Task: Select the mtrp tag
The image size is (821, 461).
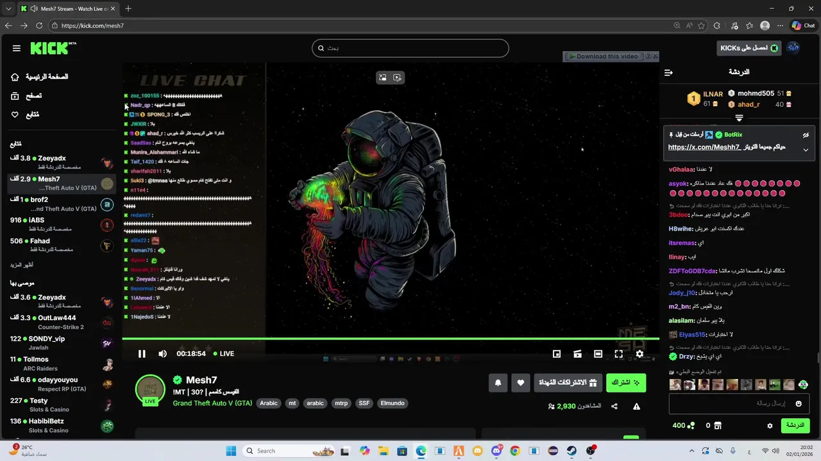Action: (x=341, y=403)
